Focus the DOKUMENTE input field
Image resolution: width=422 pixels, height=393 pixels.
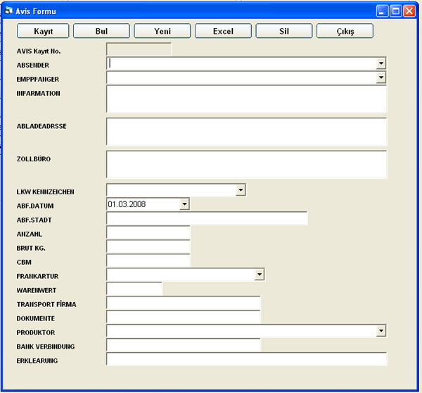point(184,317)
